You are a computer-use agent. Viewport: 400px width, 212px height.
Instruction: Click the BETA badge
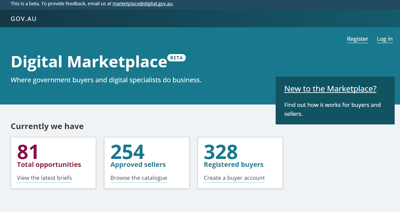(x=176, y=58)
